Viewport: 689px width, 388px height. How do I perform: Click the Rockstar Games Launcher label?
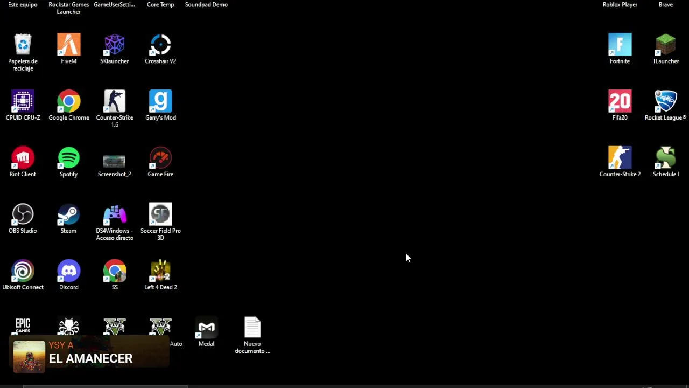coord(69,8)
